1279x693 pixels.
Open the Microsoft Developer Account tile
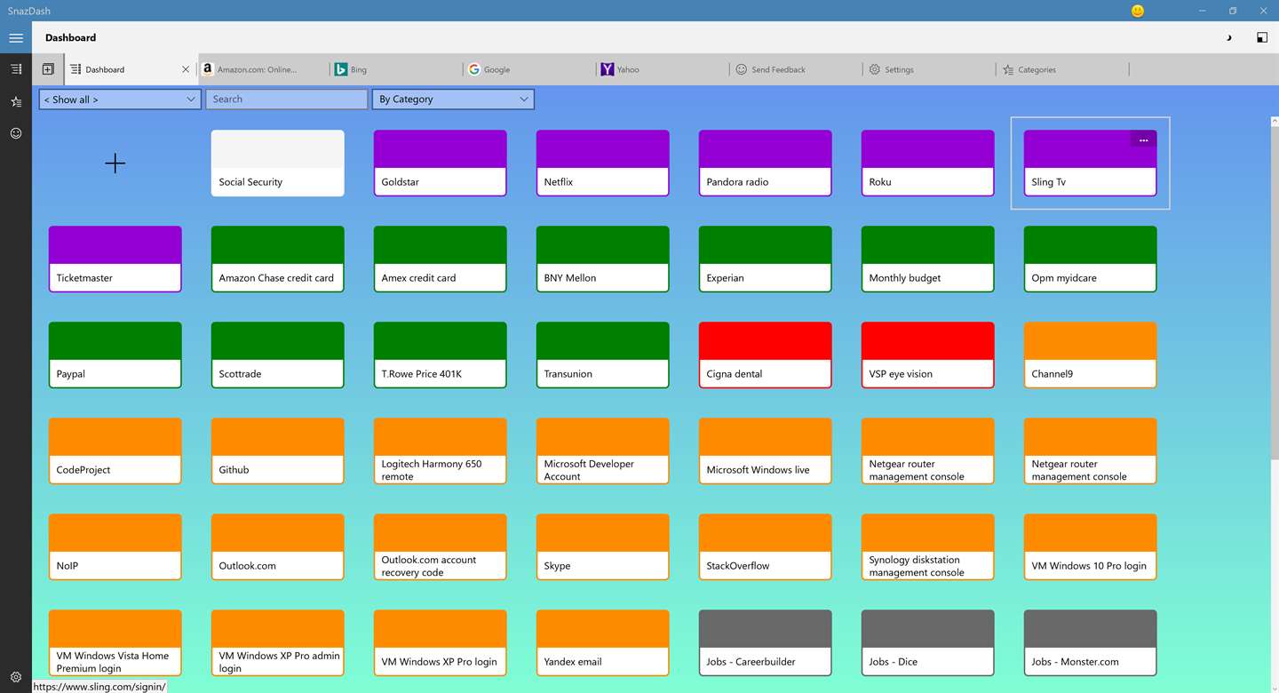pos(603,451)
